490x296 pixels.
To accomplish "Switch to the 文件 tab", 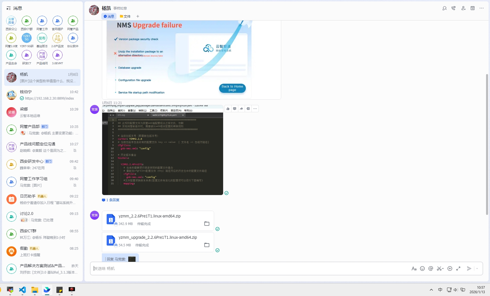I will pos(125,17).
